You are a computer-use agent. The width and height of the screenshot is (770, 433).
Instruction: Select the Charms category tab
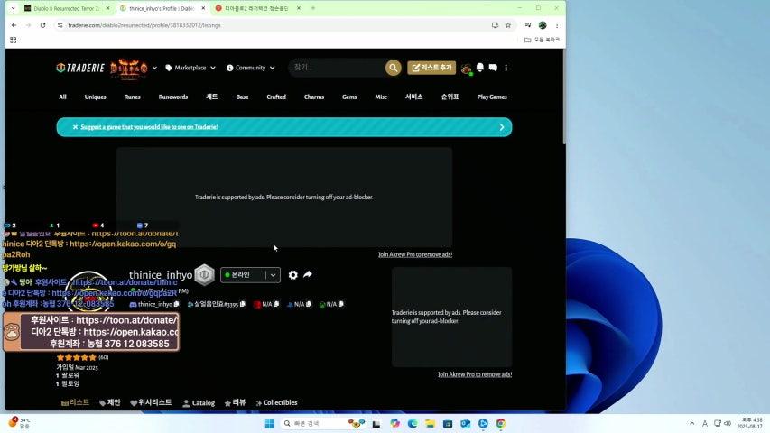(x=314, y=97)
